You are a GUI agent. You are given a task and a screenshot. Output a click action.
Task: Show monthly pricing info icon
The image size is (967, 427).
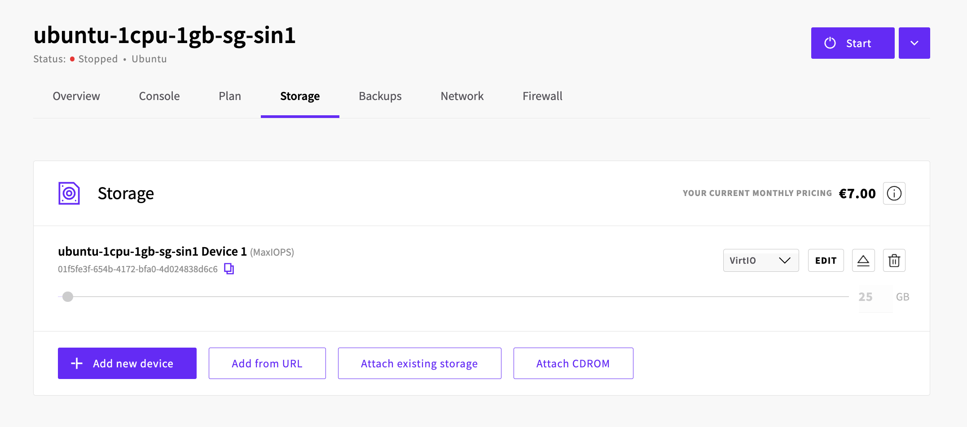click(894, 193)
